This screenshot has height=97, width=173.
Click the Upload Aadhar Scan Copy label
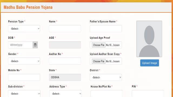pos(105,54)
